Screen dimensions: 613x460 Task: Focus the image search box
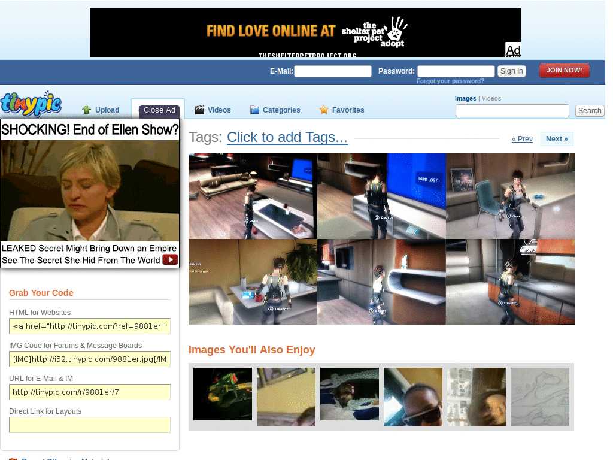(x=512, y=111)
